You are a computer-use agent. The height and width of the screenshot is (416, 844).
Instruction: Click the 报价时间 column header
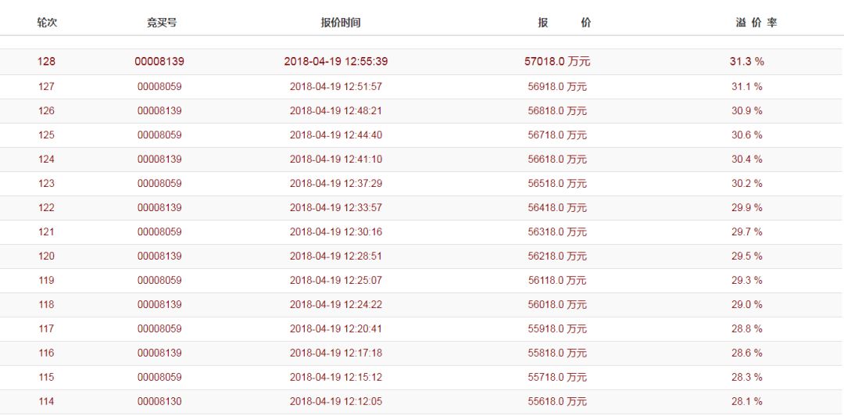pyautogui.click(x=340, y=23)
